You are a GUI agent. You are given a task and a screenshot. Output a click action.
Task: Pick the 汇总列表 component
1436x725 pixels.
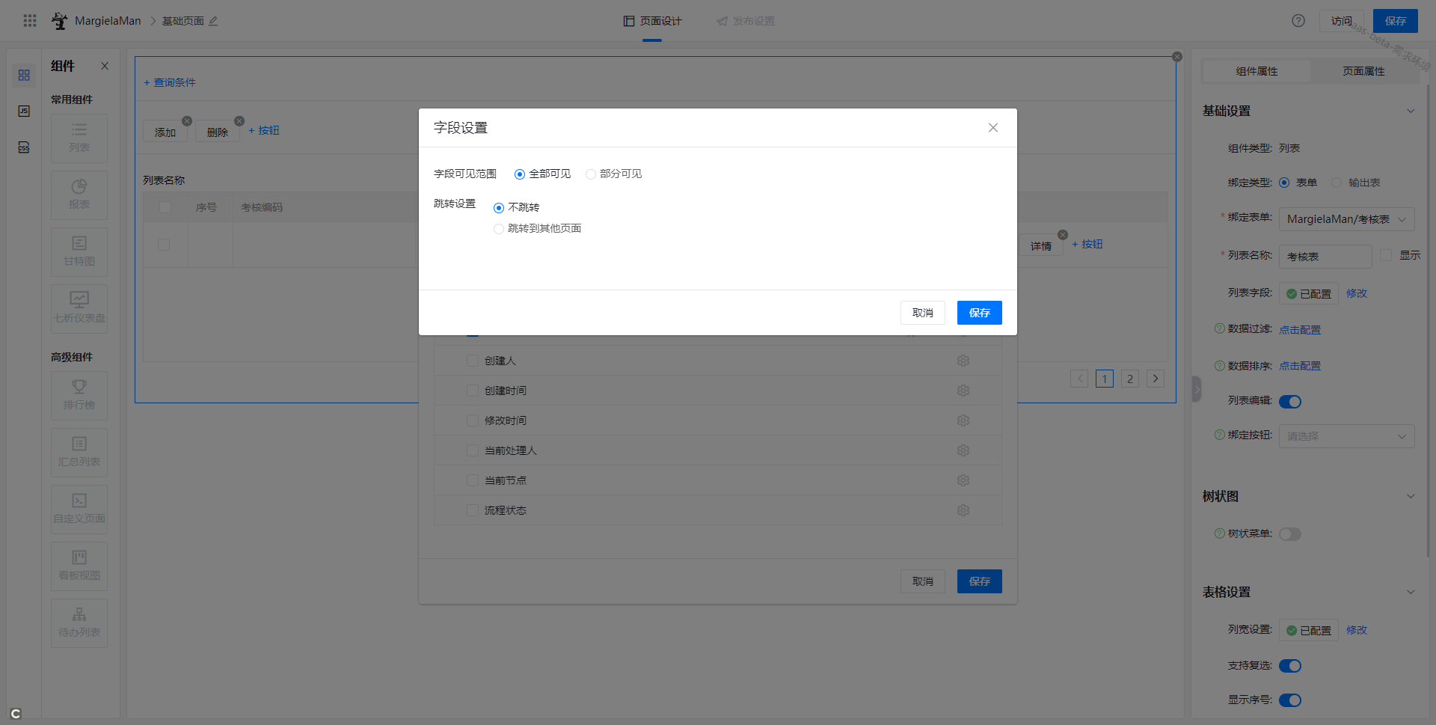tap(79, 453)
